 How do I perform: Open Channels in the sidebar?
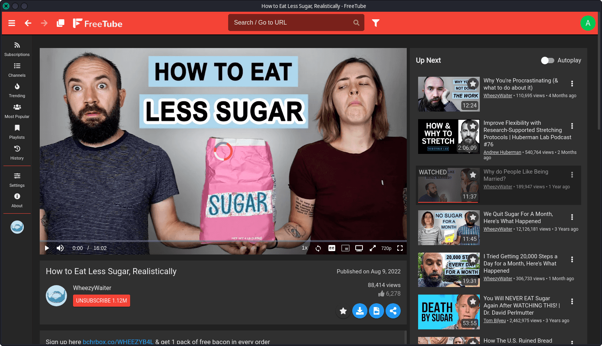17,70
